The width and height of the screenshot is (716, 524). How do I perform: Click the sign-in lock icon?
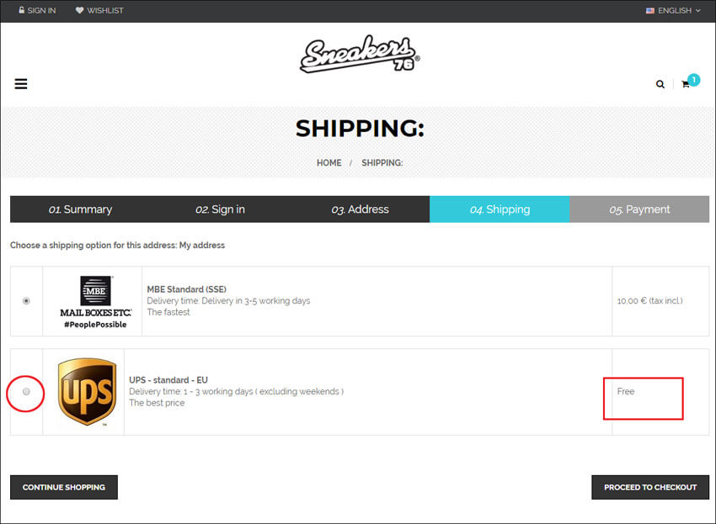click(21, 10)
